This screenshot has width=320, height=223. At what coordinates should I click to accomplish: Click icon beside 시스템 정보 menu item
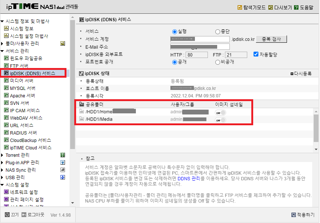pos(6,28)
